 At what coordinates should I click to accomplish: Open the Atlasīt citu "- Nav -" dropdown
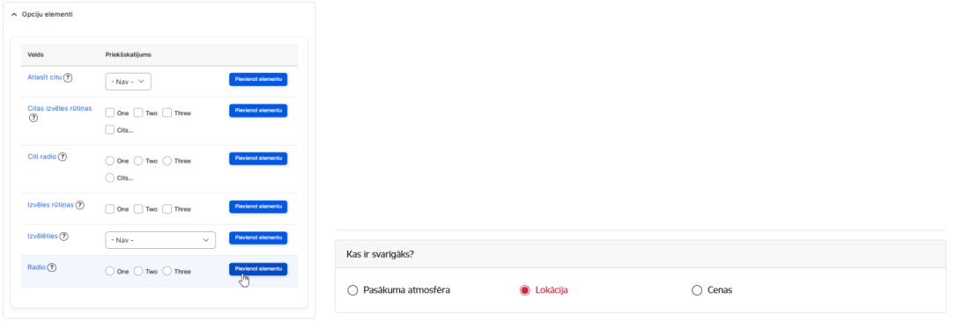click(x=128, y=82)
